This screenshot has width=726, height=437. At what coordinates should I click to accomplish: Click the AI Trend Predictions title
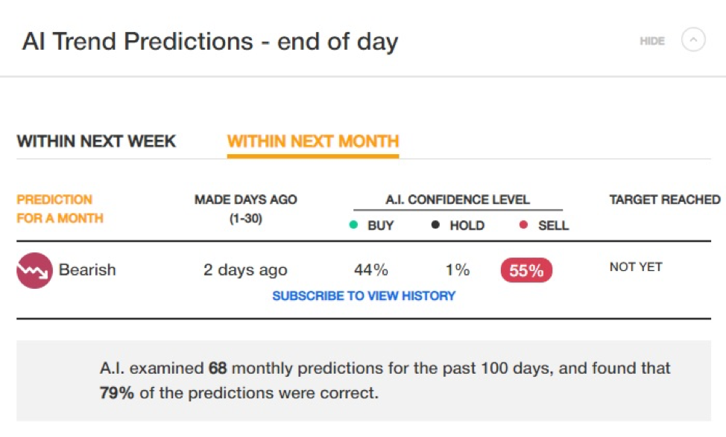pos(210,42)
